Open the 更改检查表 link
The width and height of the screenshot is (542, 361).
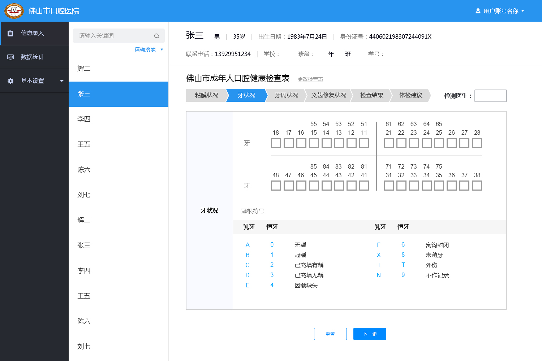[x=310, y=79]
